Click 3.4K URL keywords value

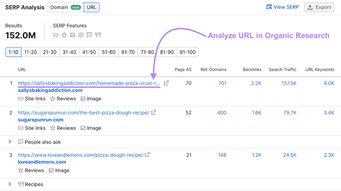[x=329, y=113]
